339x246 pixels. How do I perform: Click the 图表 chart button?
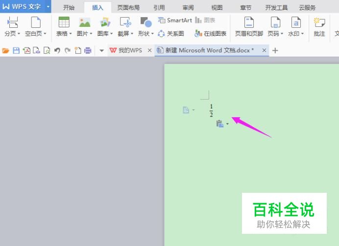click(205, 20)
